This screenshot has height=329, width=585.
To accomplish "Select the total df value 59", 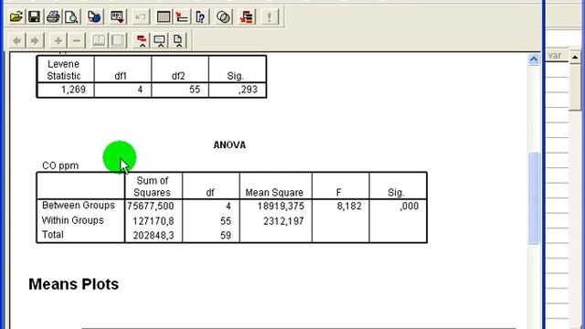I will (x=226, y=236).
